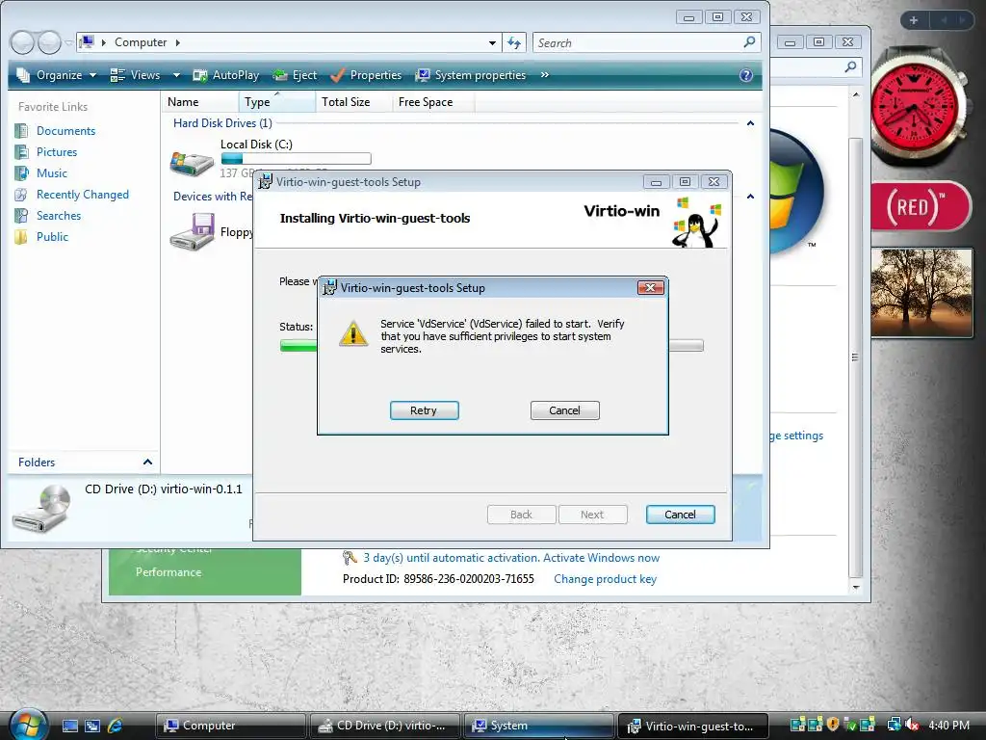Viewport: 986px width, 740px height.
Task: Click Properties in the Explorer toolbar
Action: click(x=366, y=75)
